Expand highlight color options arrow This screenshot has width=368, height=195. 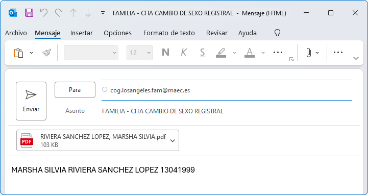[x=234, y=53]
